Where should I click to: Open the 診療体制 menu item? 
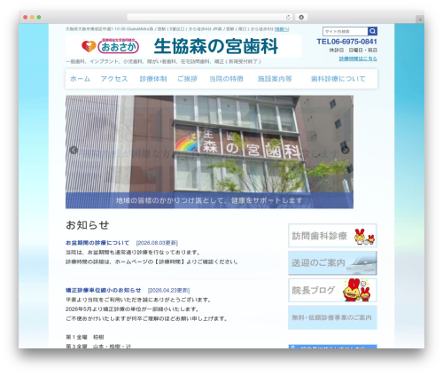(x=153, y=79)
